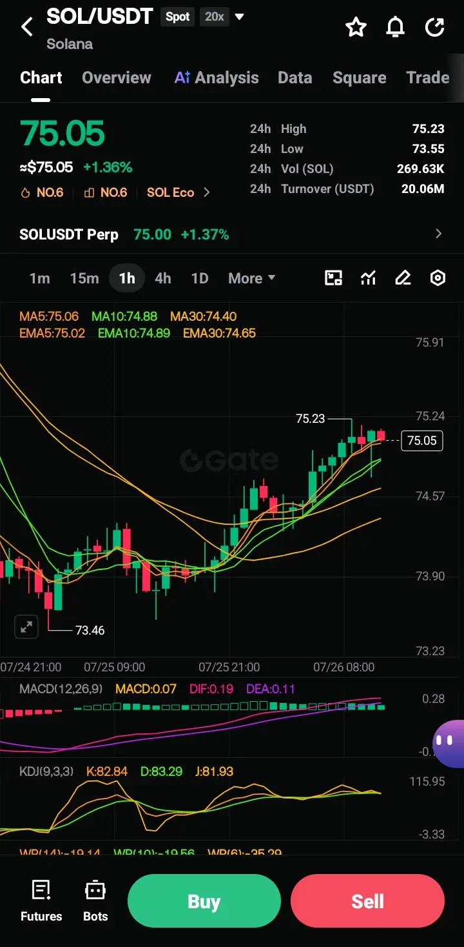Open the More timeframes dropdown

tap(251, 278)
